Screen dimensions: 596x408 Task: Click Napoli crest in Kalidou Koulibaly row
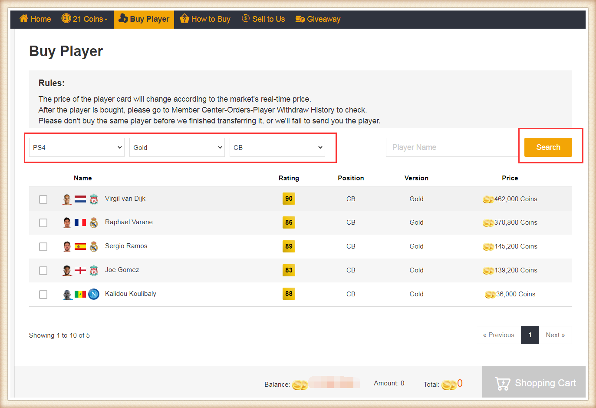click(94, 294)
